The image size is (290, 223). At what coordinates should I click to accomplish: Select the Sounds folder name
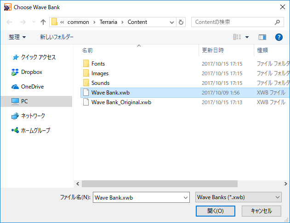click(101, 83)
